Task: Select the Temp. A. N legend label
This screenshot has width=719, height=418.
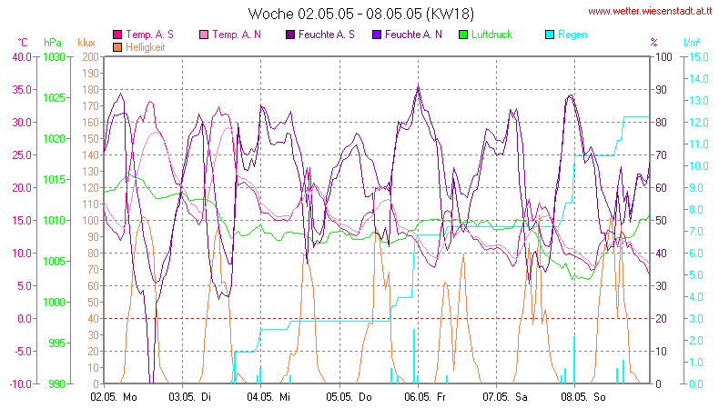Action: pyautogui.click(x=236, y=35)
